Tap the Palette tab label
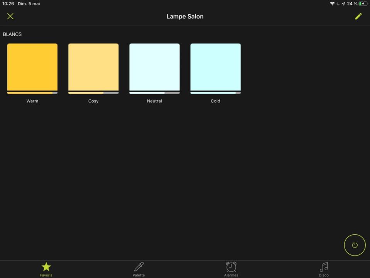370x278 pixels. pos(139,275)
